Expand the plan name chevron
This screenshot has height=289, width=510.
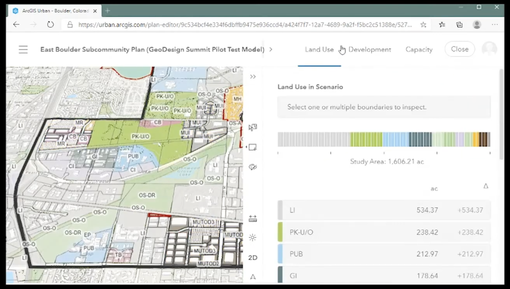click(271, 49)
